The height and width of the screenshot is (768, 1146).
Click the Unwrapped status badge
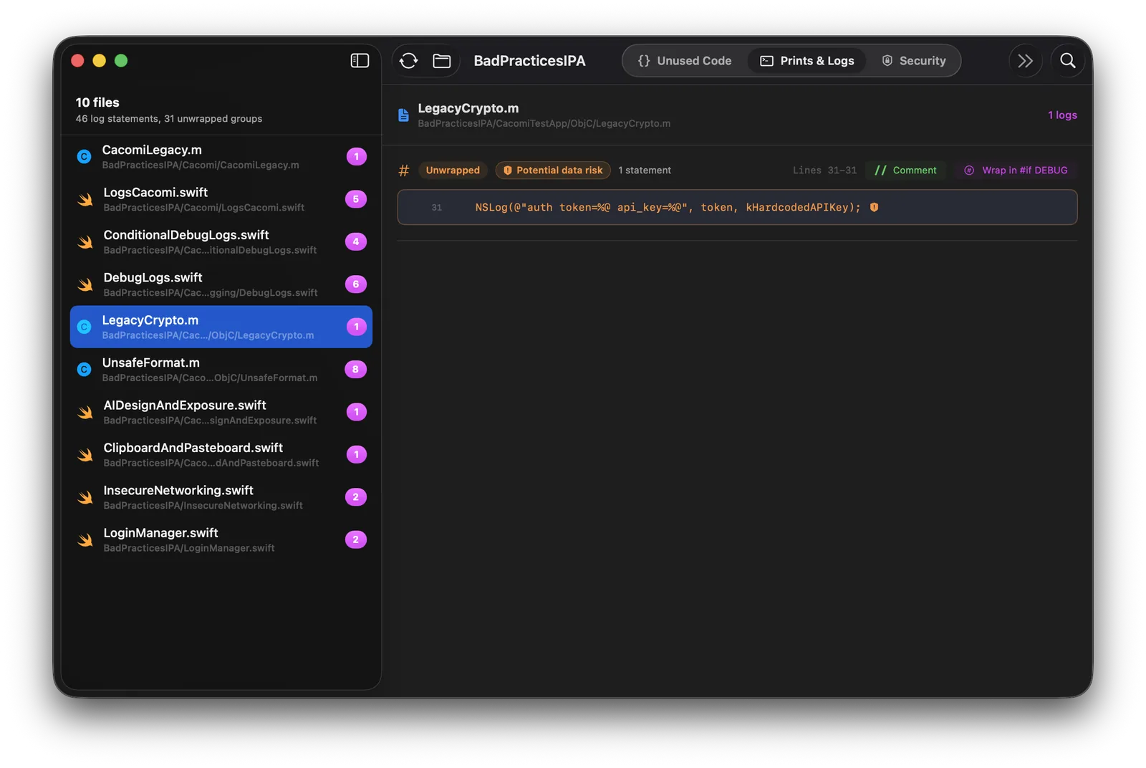pos(453,171)
